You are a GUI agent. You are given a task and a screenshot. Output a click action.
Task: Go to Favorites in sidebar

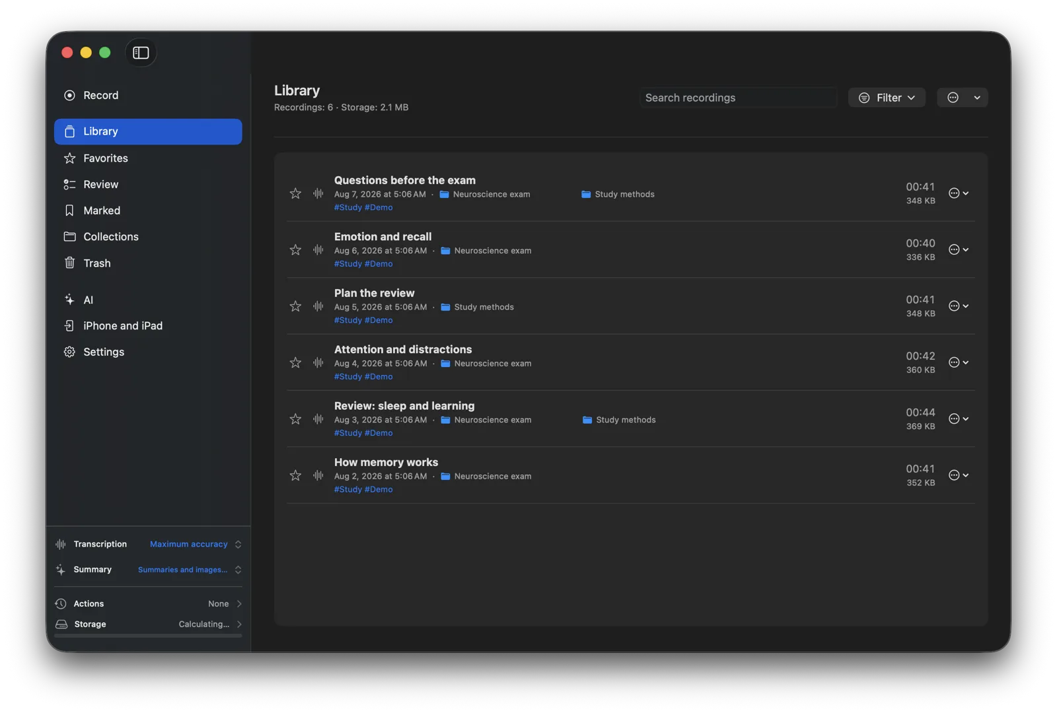coord(148,158)
